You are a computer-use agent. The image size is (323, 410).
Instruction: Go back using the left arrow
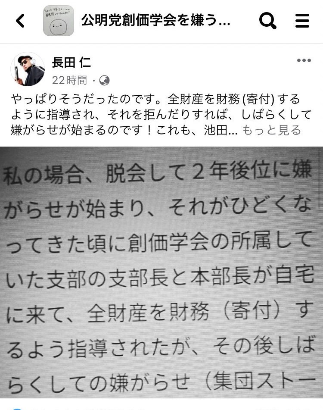click(20, 21)
